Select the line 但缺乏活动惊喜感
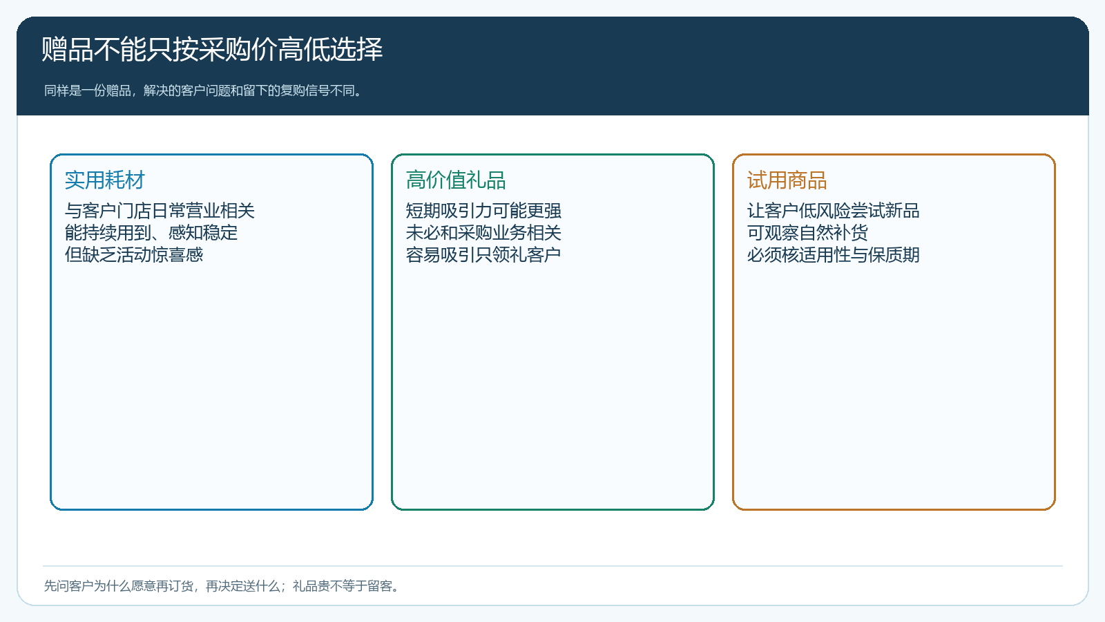 point(134,255)
